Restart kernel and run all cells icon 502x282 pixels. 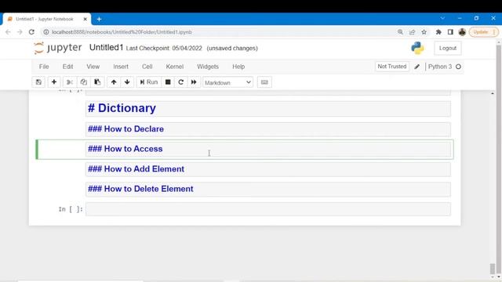click(194, 82)
